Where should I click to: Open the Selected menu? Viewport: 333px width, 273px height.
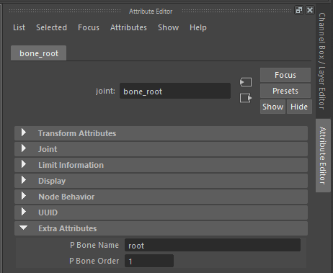click(x=51, y=27)
